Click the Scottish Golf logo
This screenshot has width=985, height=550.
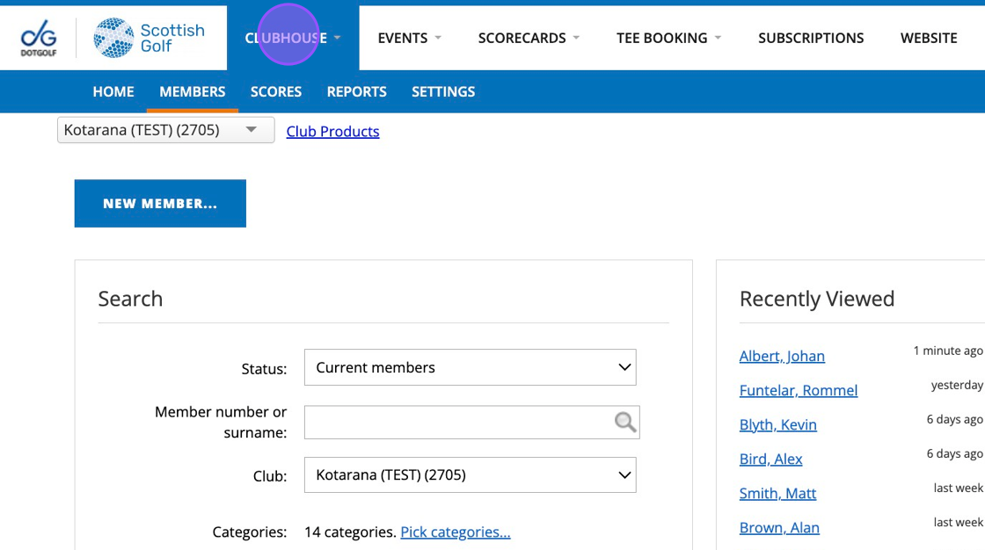[x=149, y=39]
